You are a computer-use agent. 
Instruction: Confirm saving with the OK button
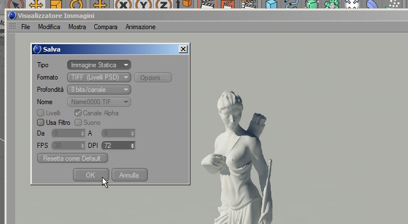pyautogui.click(x=91, y=175)
